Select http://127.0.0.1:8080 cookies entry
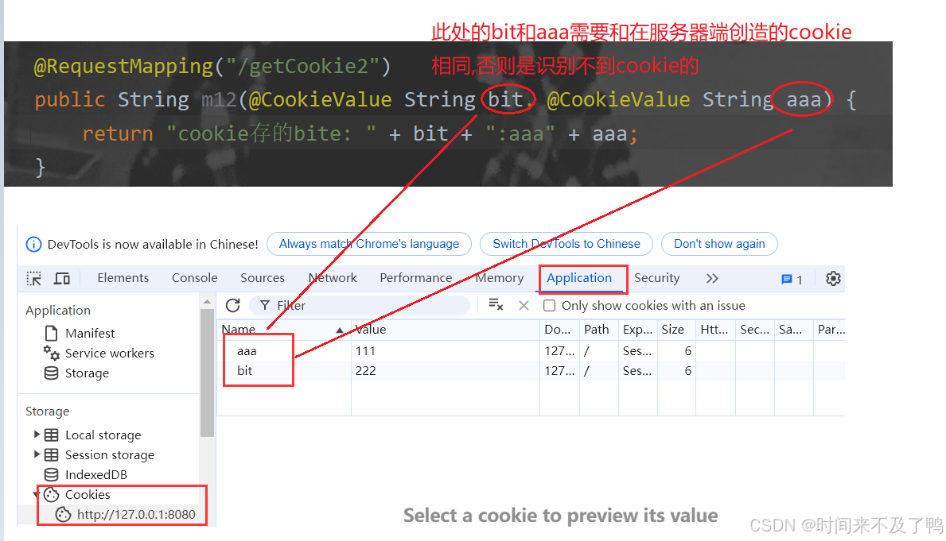946x541 pixels. [136, 515]
